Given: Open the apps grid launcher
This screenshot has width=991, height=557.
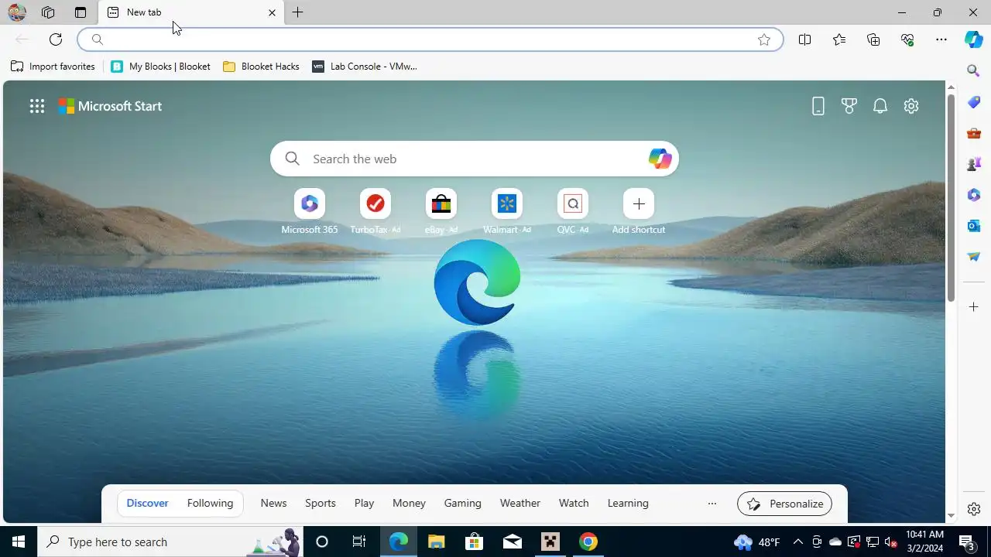Looking at the screenshot, I should (x=37, y=107).
